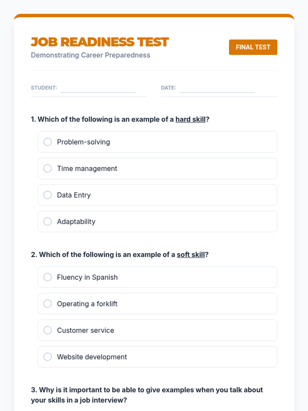
Task: Click the Job Readiness Test title
Action: (x=100, y=42)
